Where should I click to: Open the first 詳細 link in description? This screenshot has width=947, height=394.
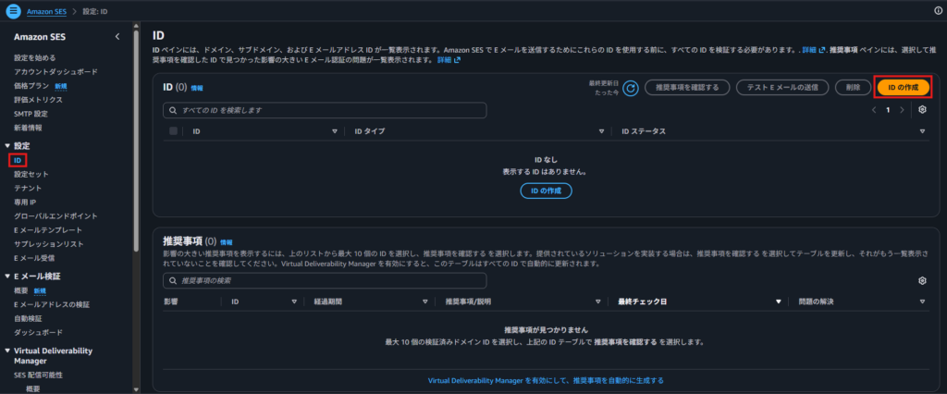tap(813, 50)
